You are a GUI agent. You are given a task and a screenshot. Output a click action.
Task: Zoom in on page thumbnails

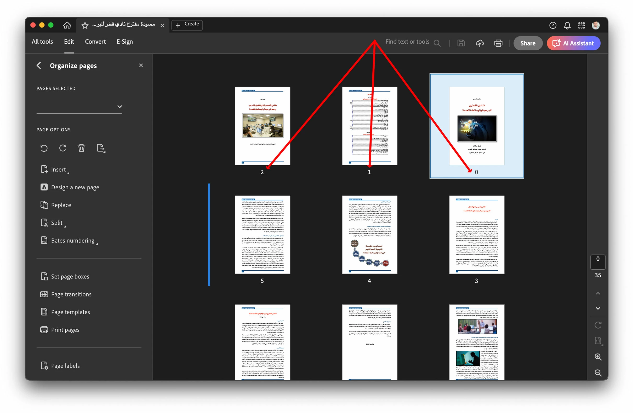[x=598, y=357]
